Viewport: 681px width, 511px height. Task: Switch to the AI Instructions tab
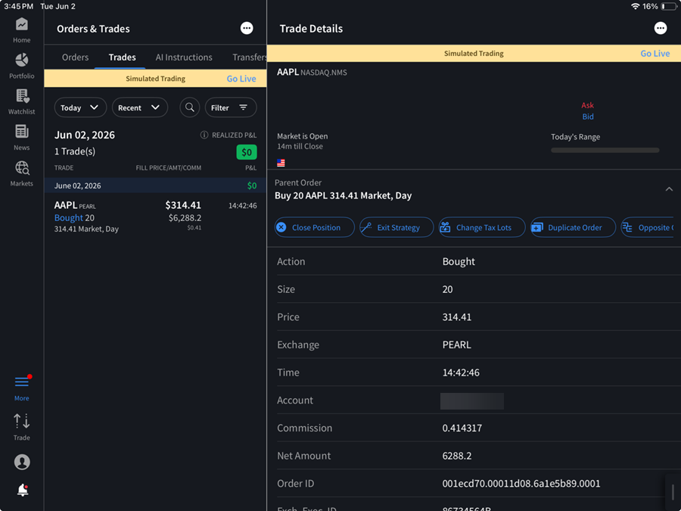click(x=184, y=58)
